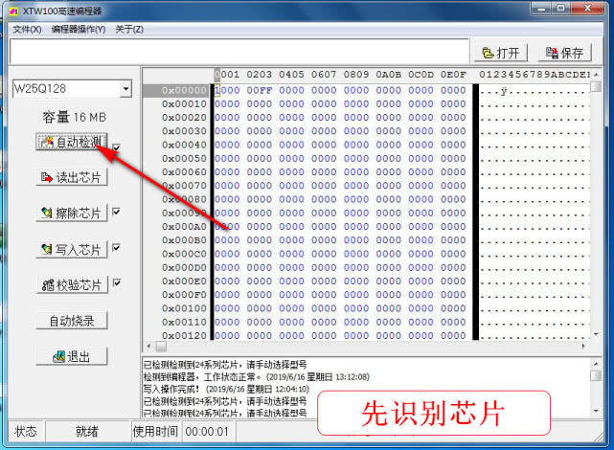The width and height of the screenshot is (614, 450).
Task: Select address row 0x00050
Action: [184, 159]
